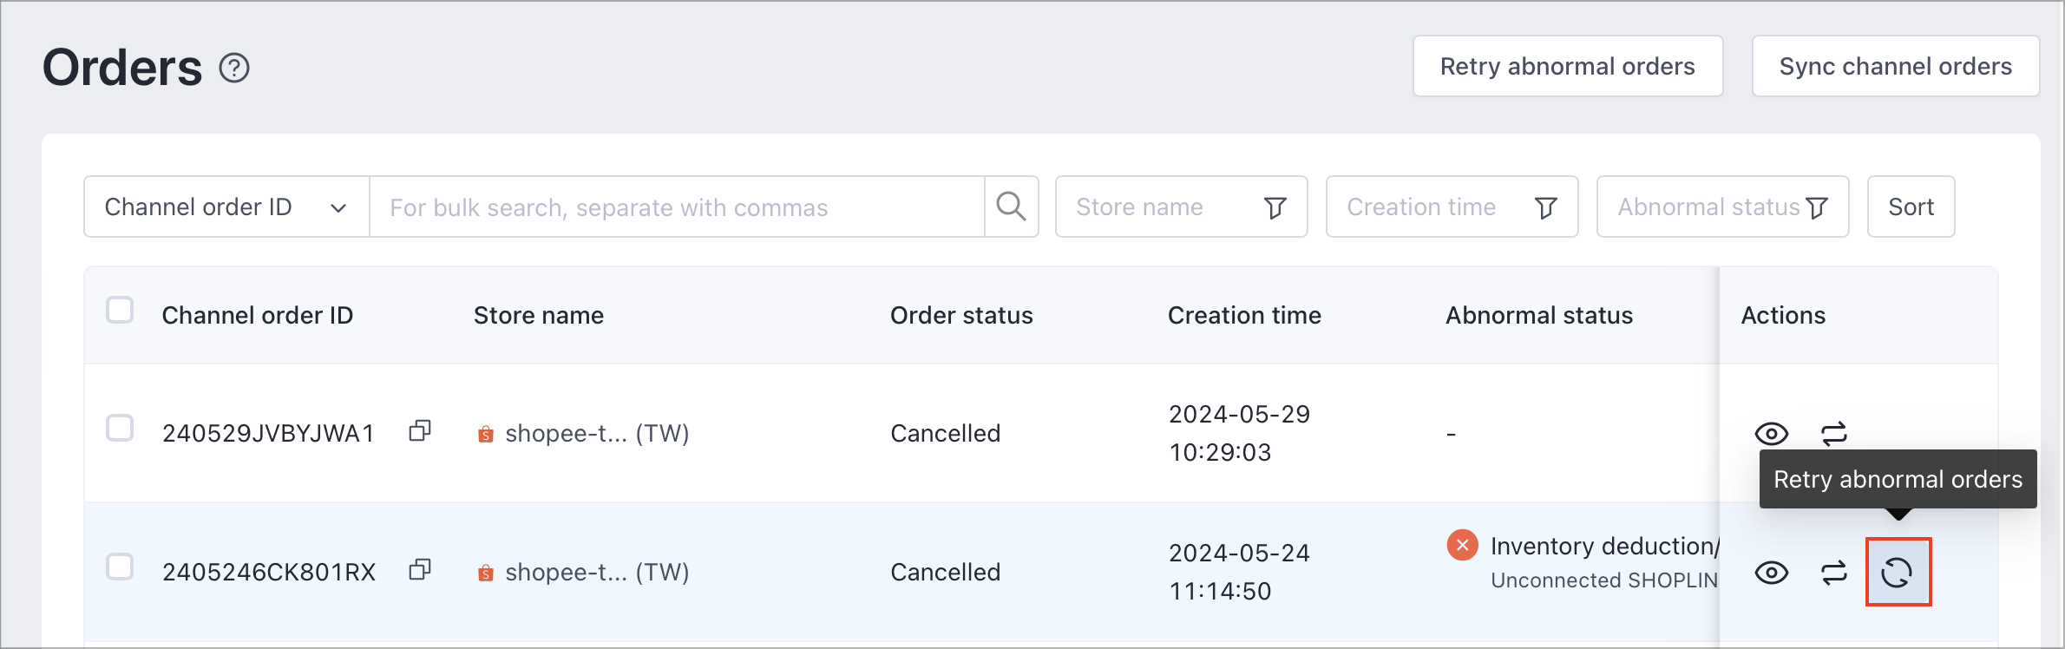Click the bulk search input field

pos(677,206)
